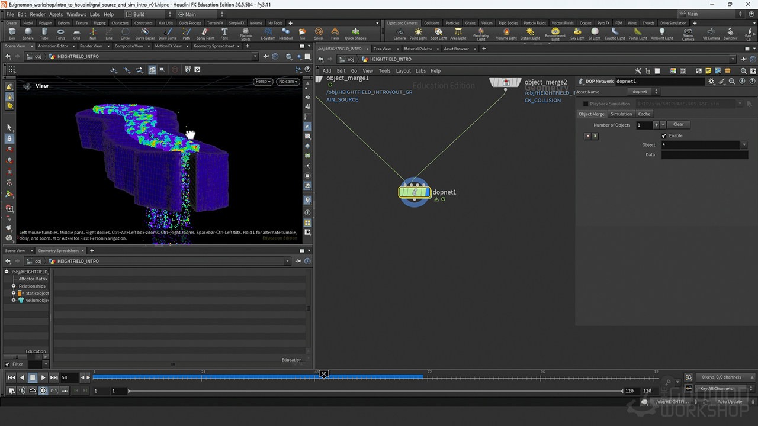Toggle the audio icon on the playbar
Image resolution: width=758 pixels, height=426 pixels.
pyautogui.click(x=22, y=390)
